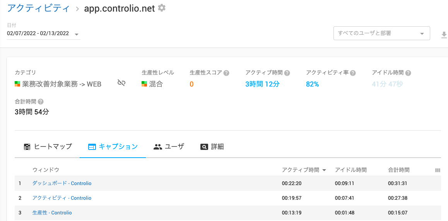Click help icon beside 合計時間

pos(41,102)
